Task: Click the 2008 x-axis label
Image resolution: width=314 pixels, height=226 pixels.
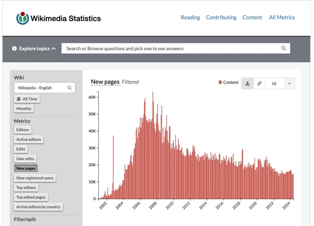Action: [x=153, y=206]
